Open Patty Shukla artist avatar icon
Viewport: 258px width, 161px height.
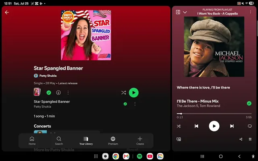pyautogui.click(x=36, y=76)
